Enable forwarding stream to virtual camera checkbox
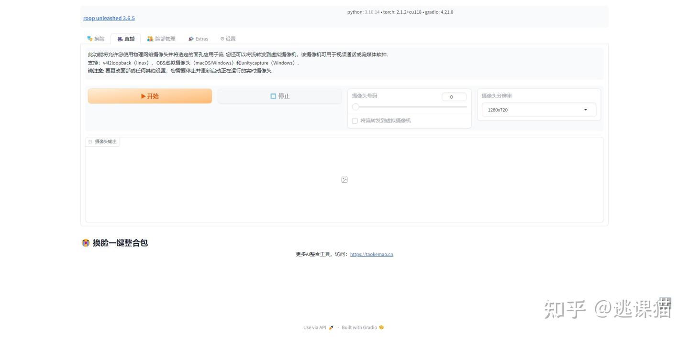Screen dimensions: 689x337 pyautogui.click(x=355, y=121)
